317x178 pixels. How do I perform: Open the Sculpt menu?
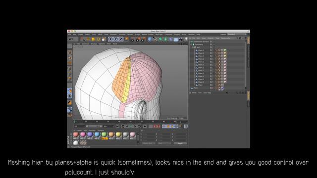coord(137,35)
